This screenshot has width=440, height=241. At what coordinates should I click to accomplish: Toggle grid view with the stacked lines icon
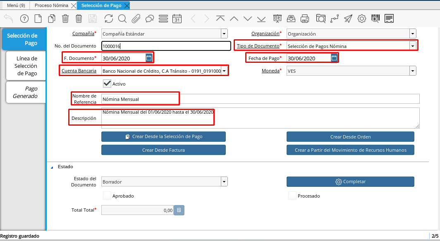tap(163, 19)
